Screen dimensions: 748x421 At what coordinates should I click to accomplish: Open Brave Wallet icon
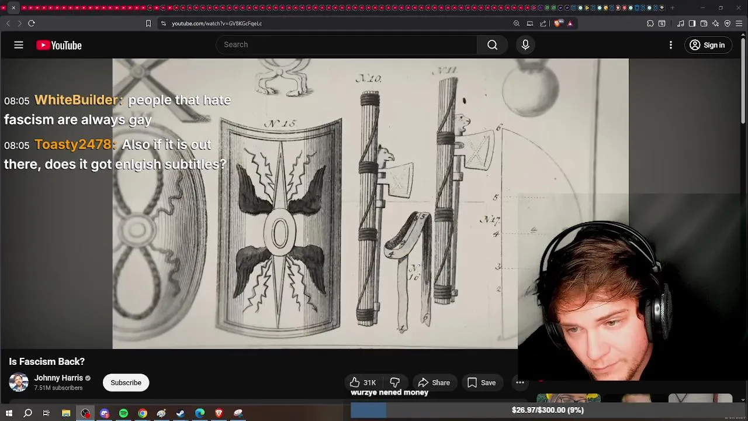pos(704,23)
